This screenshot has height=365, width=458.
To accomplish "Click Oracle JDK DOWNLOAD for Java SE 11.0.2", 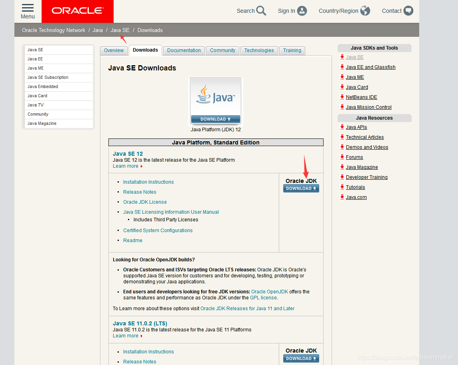I will 301,358.
